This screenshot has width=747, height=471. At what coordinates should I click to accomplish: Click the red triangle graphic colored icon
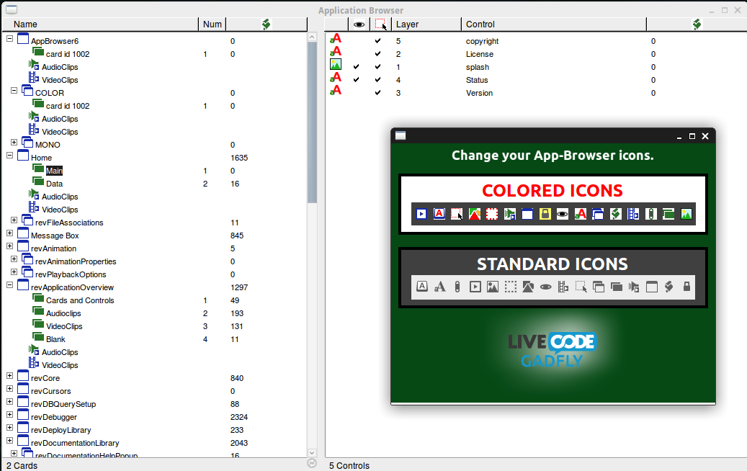tap(475, 214)
